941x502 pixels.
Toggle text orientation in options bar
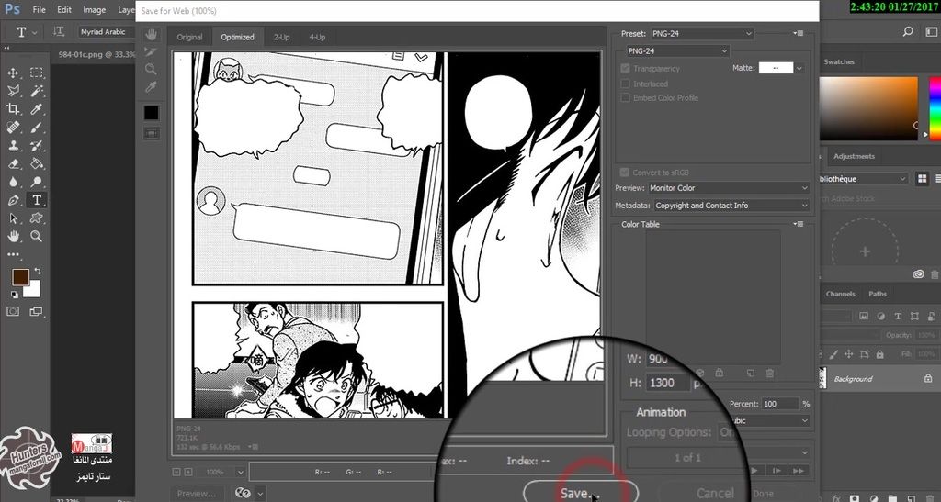pos(58,32)
